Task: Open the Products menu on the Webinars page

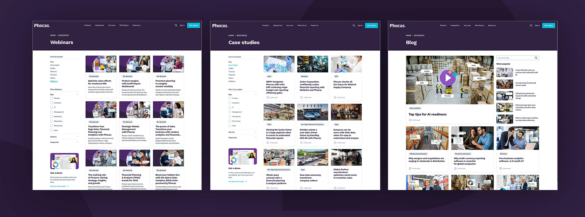Action: (x=88, y=25)
